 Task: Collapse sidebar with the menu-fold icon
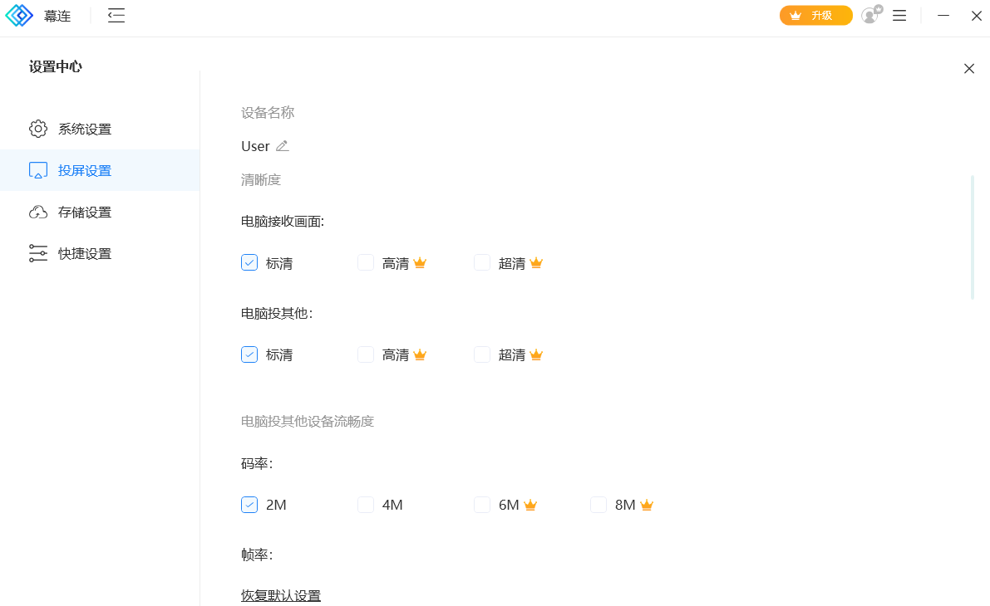pyautogui.click(x=116, y=16)
